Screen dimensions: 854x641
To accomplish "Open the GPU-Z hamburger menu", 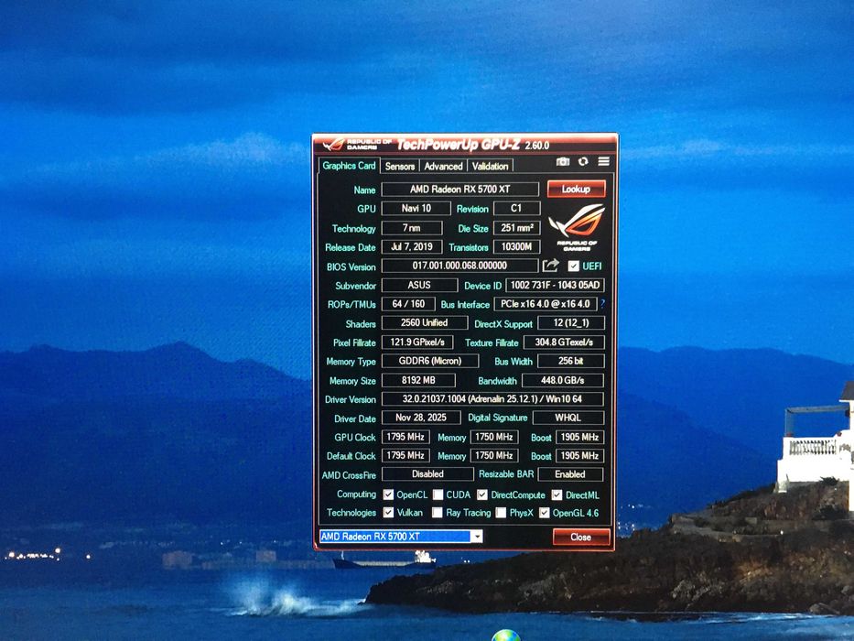I will pos(603,161).
